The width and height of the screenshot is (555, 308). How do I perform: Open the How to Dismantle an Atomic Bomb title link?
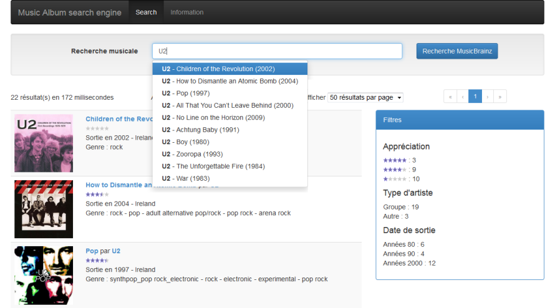(x=118, y=185)
